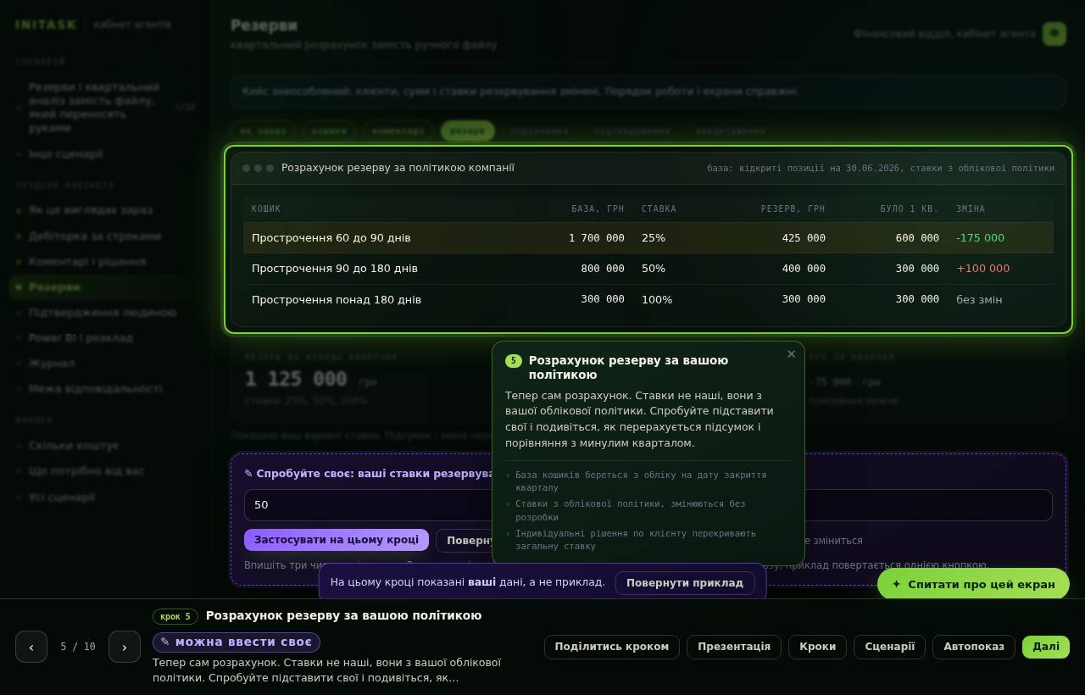Start 'Автопоказ' mode

(974, 647)
